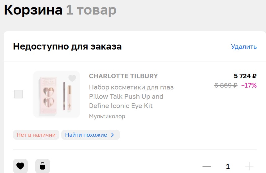This screenshot has height=173, width=266.
Task: Click the Удалить link
Action: 244,46
